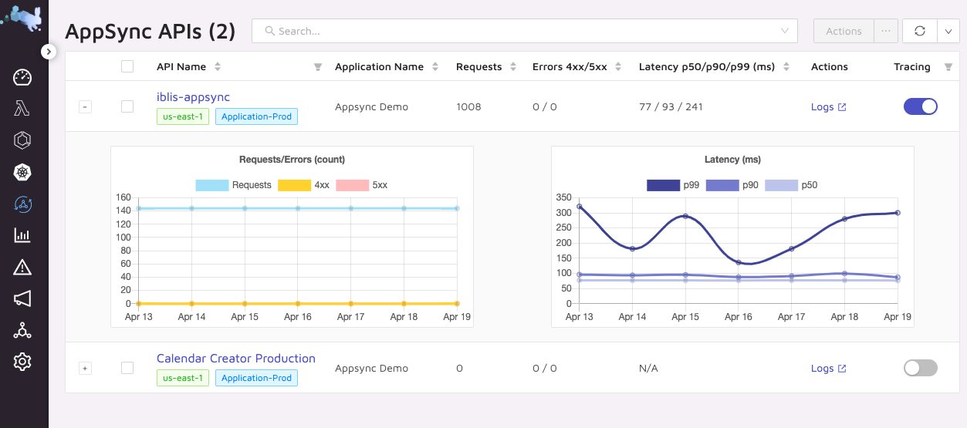Open the dashboard gauge icon in sidebar
The width and height of the screenshot is (967, 428).
click(22, 77)
